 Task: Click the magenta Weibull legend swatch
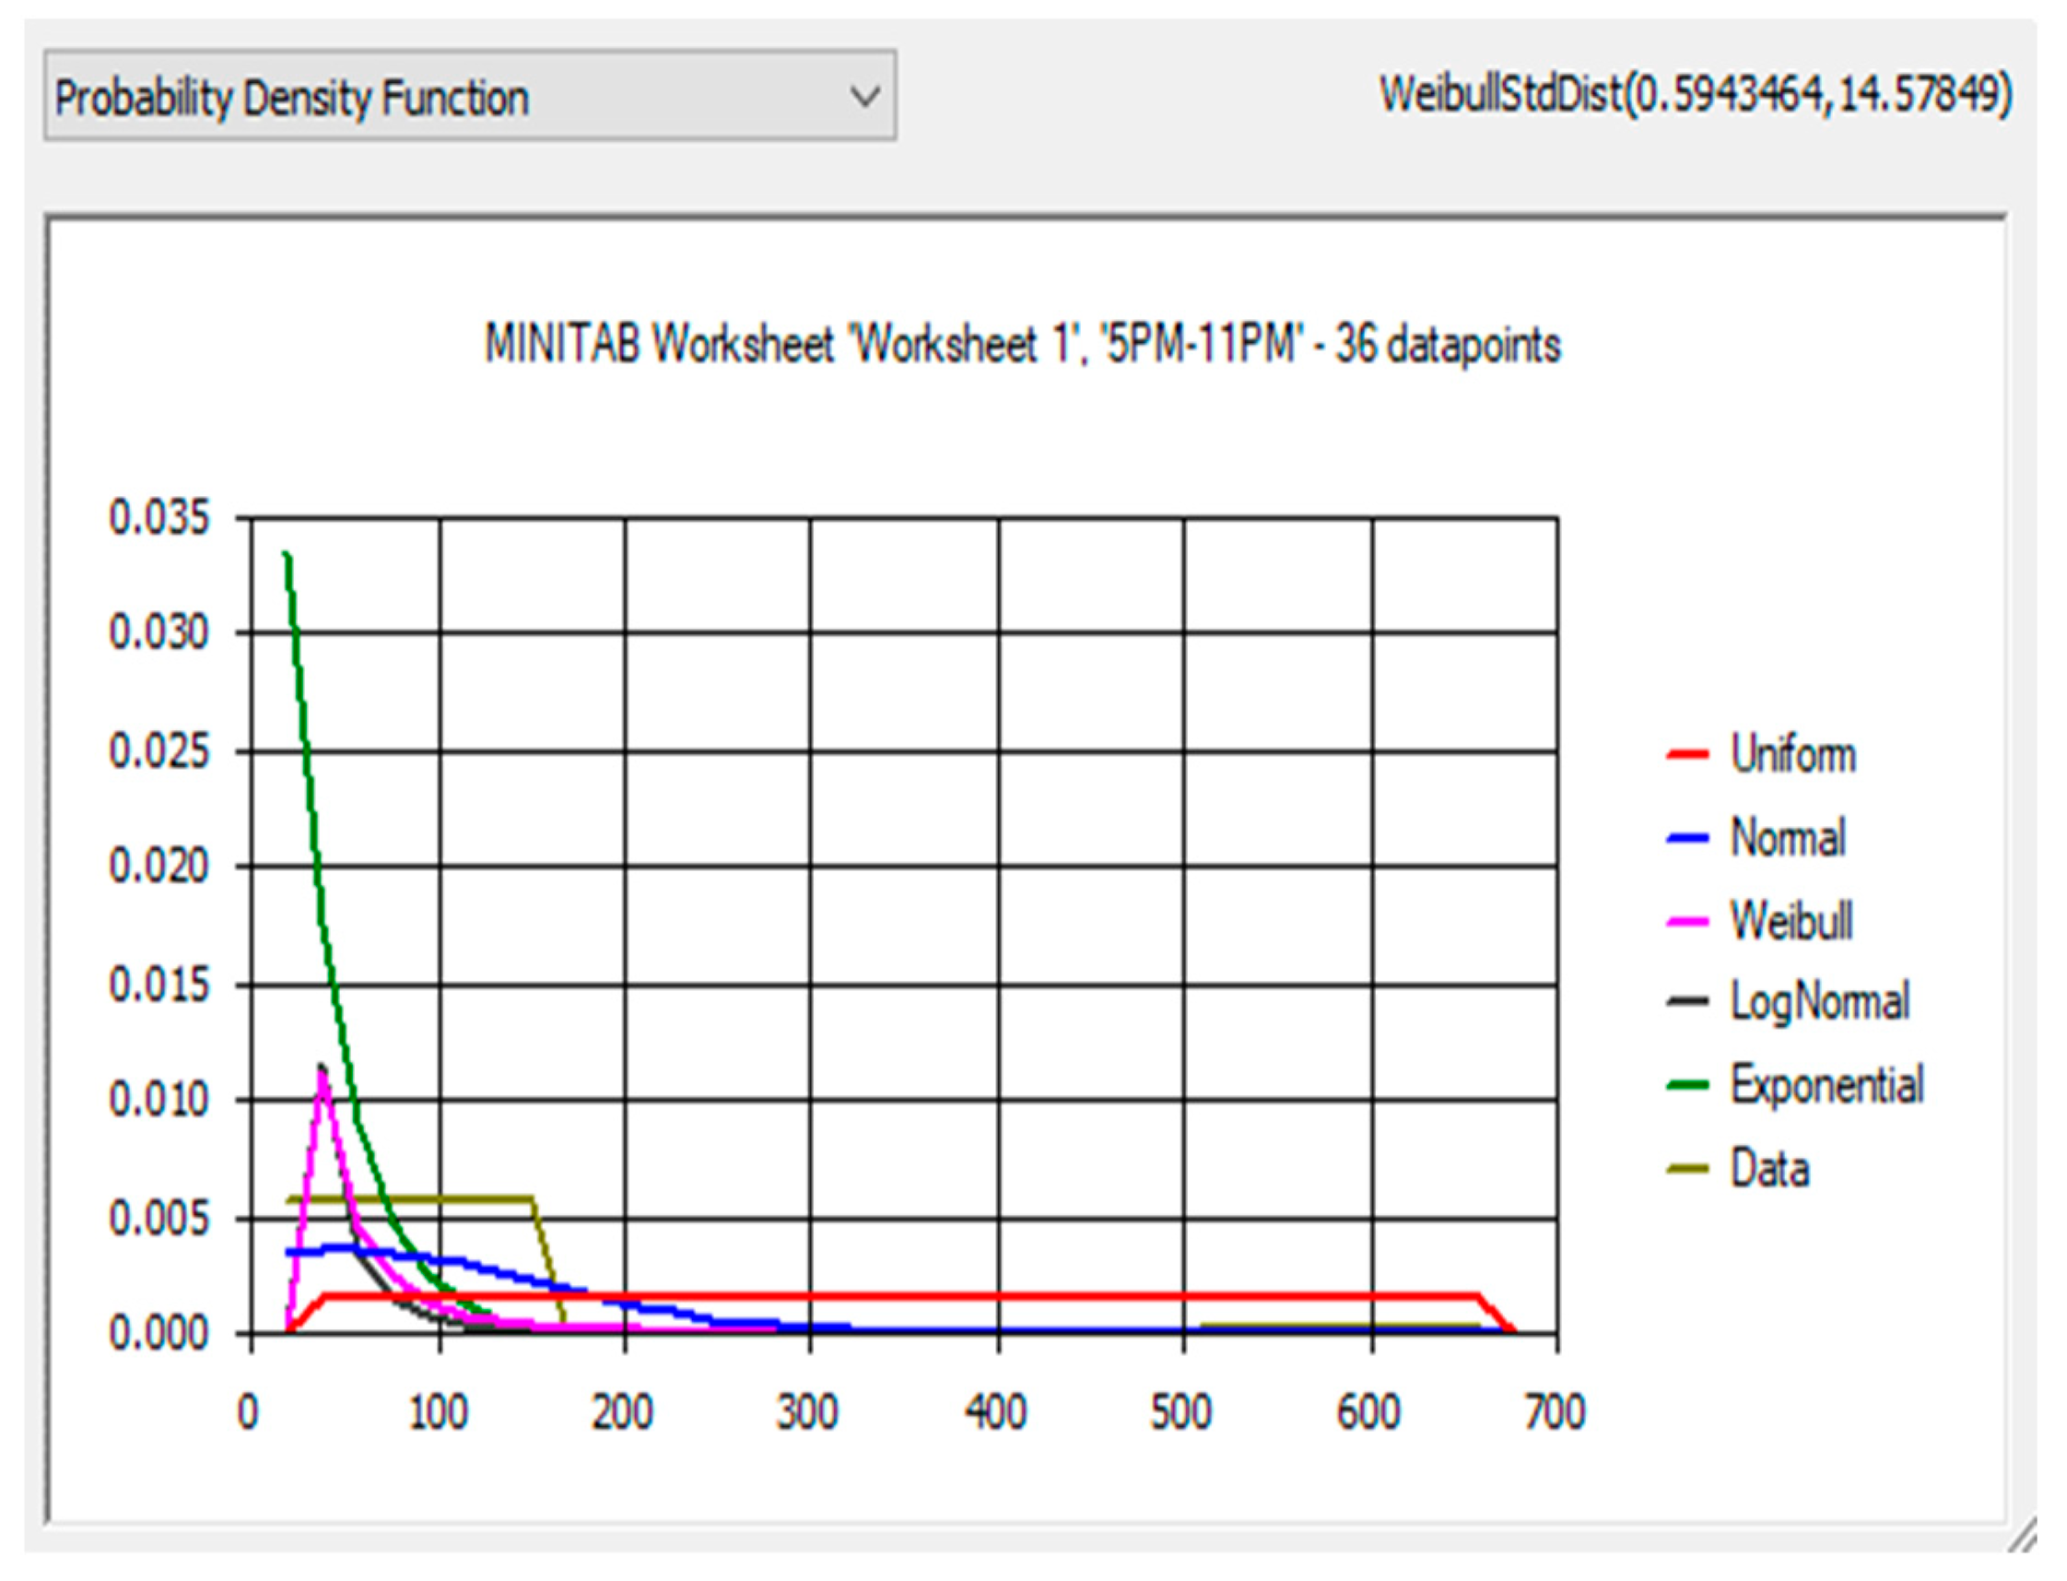(1686, 920)
